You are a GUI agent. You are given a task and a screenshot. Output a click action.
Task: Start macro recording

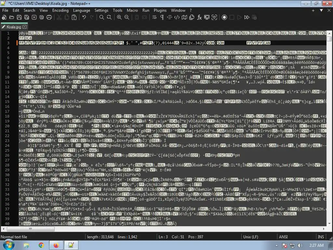(224, 18)
